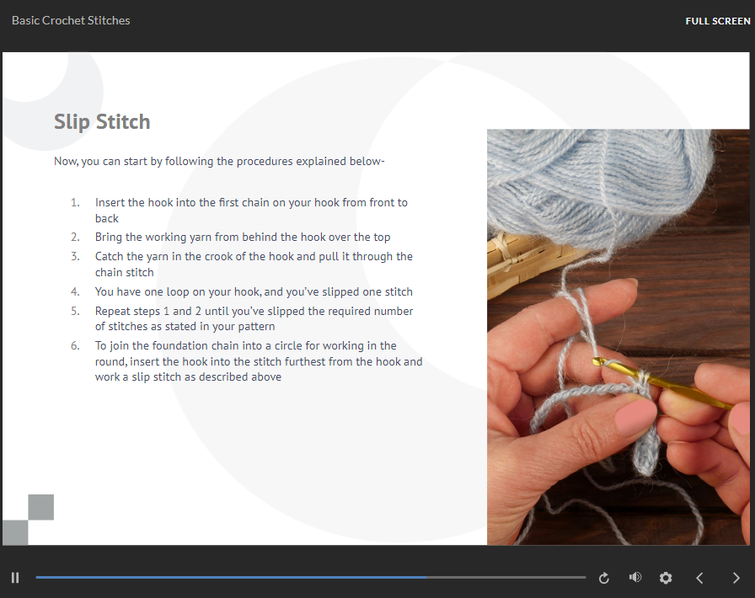Go to previous slide arrow
This screenshot has width=755, height=598.
tap(699, 578)
